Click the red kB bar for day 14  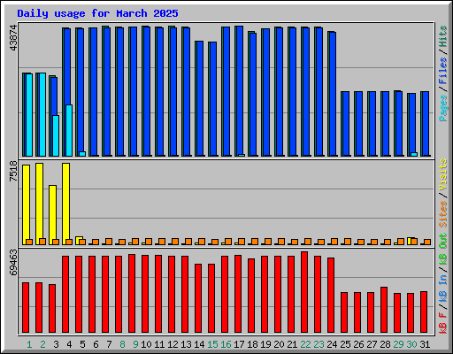(x=198, y=298)
